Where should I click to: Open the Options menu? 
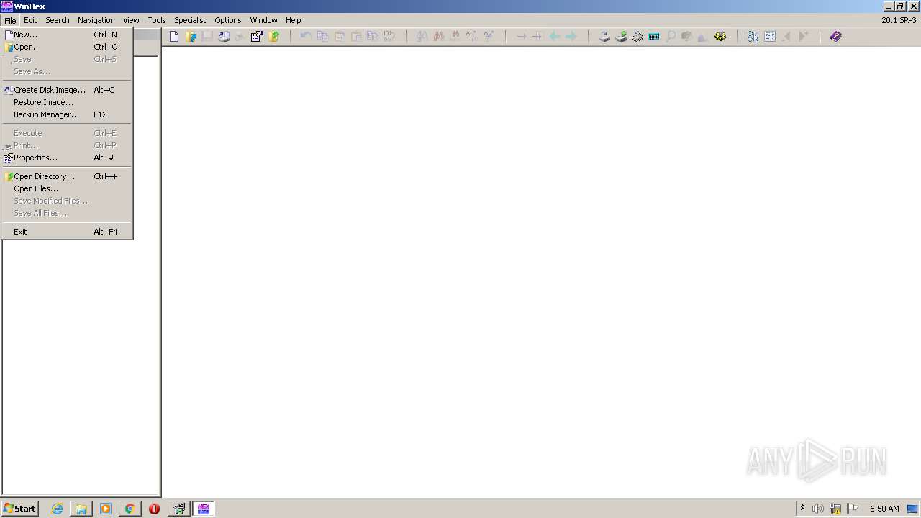(227, 20)
